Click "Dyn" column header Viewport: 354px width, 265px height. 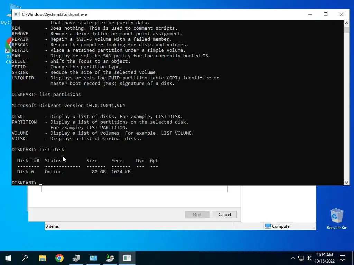[140, 161]
